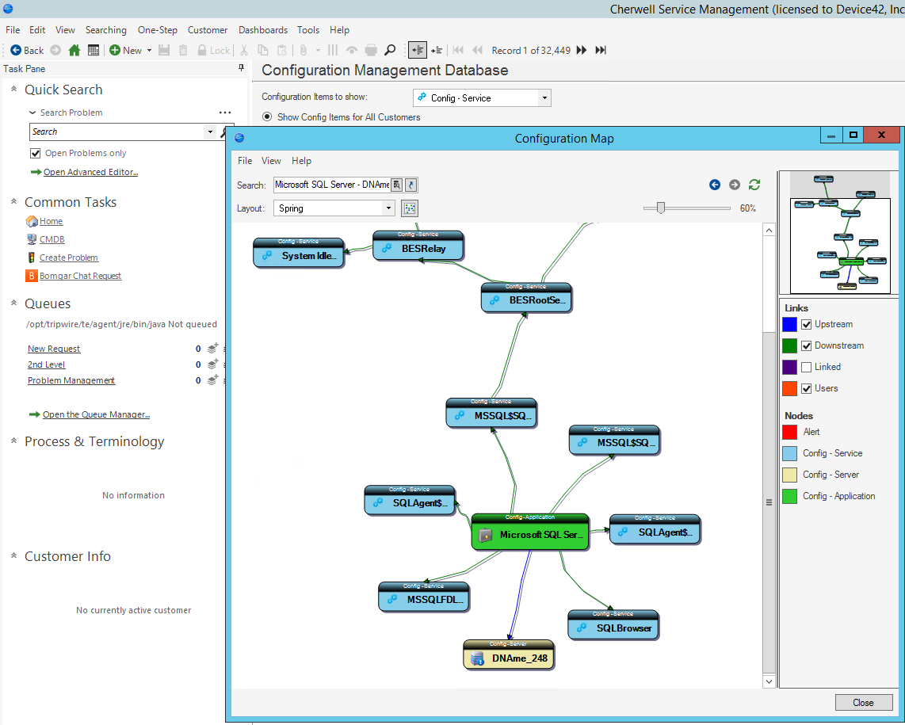
Task: Open Advanced Editor link
Action: 90,172
